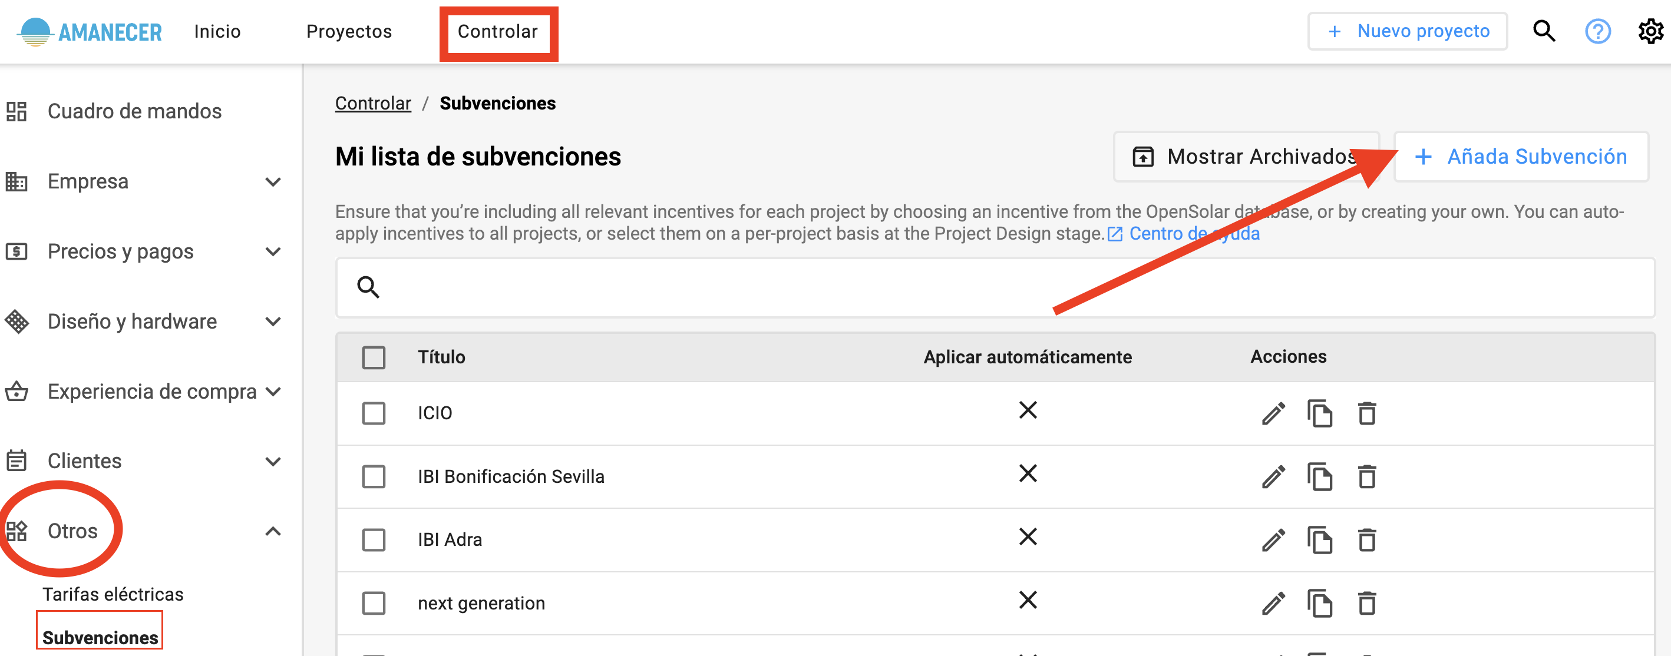
Task: Duplicate the IBI Adra incentive
Action: pos(1320,540)
